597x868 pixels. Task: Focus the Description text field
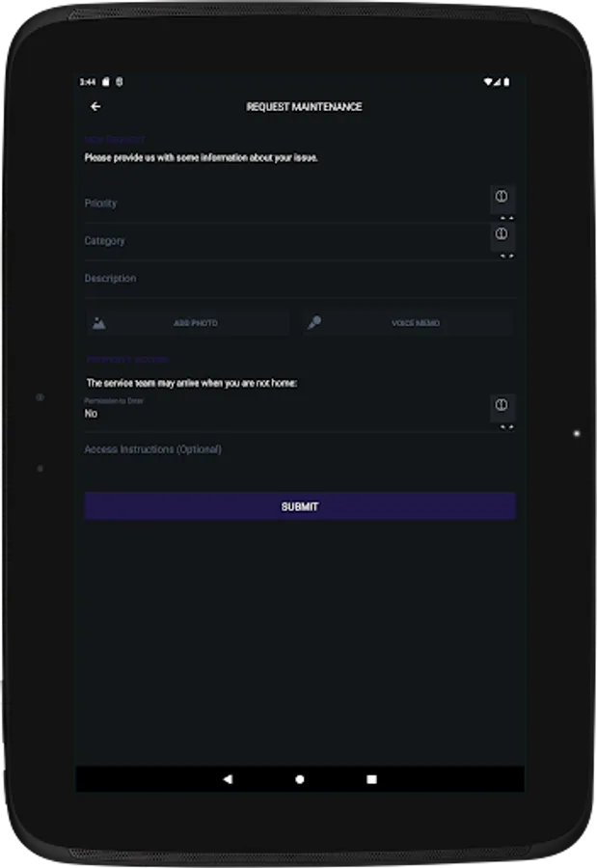(x=300, y=279)
